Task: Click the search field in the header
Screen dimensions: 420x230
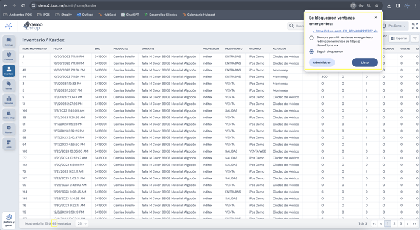Action: 295,26
